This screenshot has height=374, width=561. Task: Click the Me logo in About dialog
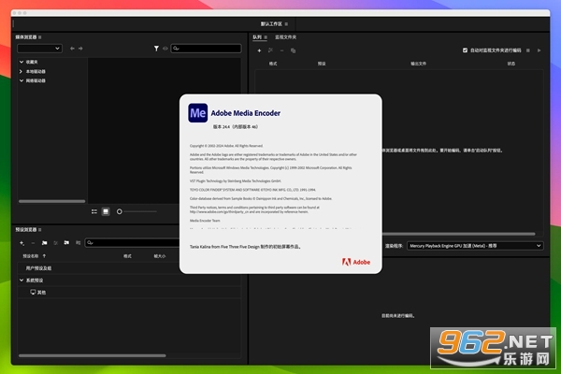click(x=198, y=113)
